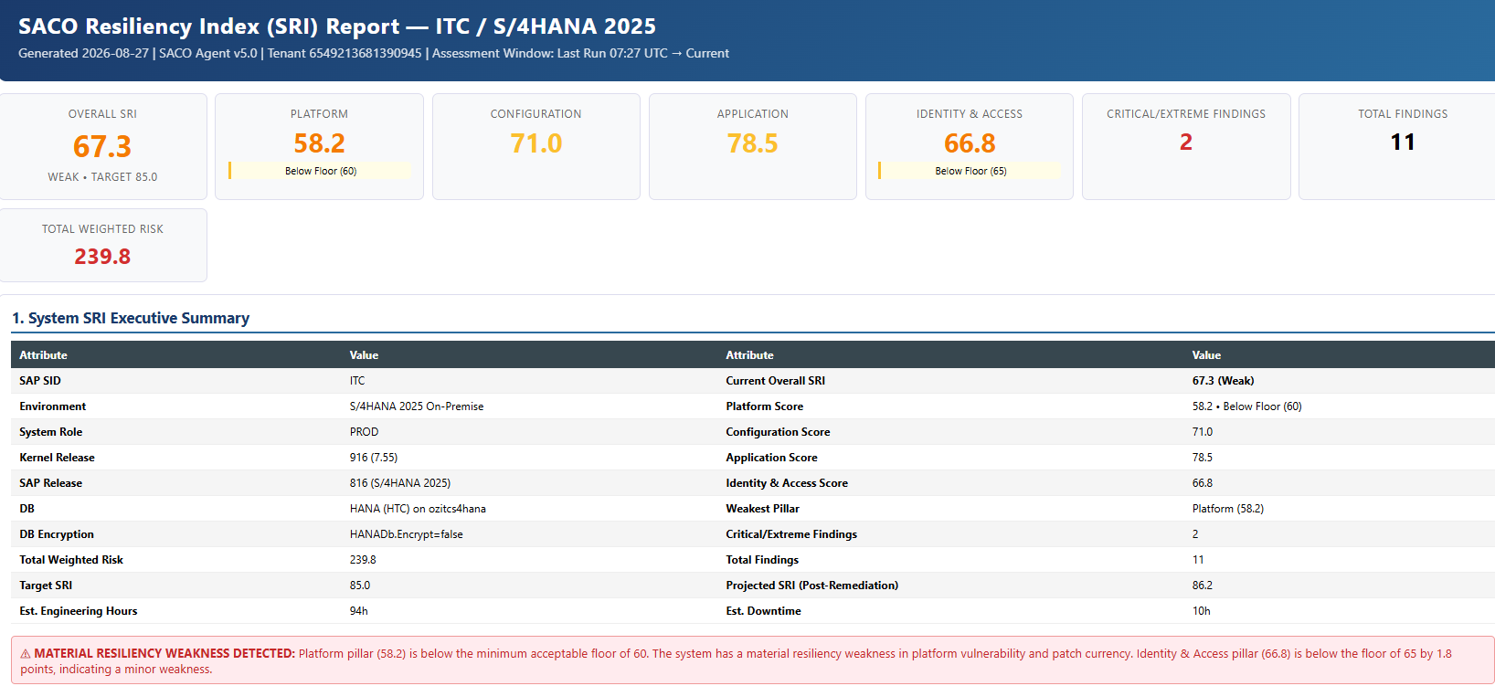Click the Attribute column header above Current Overall SRI

tap(749, 355)
